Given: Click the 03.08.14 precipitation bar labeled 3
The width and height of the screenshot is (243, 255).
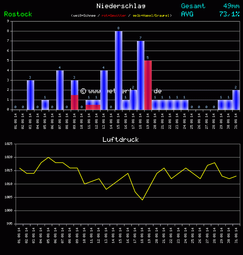Looking at the screenshot, I should (30, 95).
